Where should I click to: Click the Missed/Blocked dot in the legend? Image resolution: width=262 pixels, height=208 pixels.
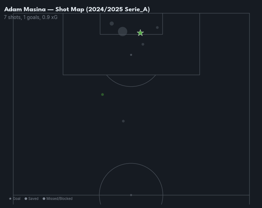click(x=44, y=199)
